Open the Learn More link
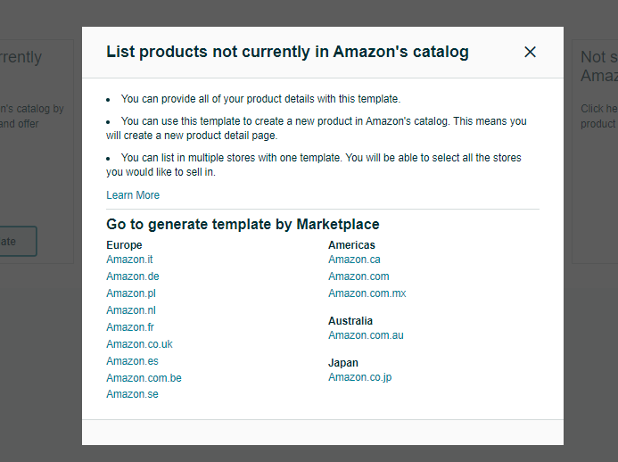The height and width of the screenshot is (462, 618). [133, 195]
